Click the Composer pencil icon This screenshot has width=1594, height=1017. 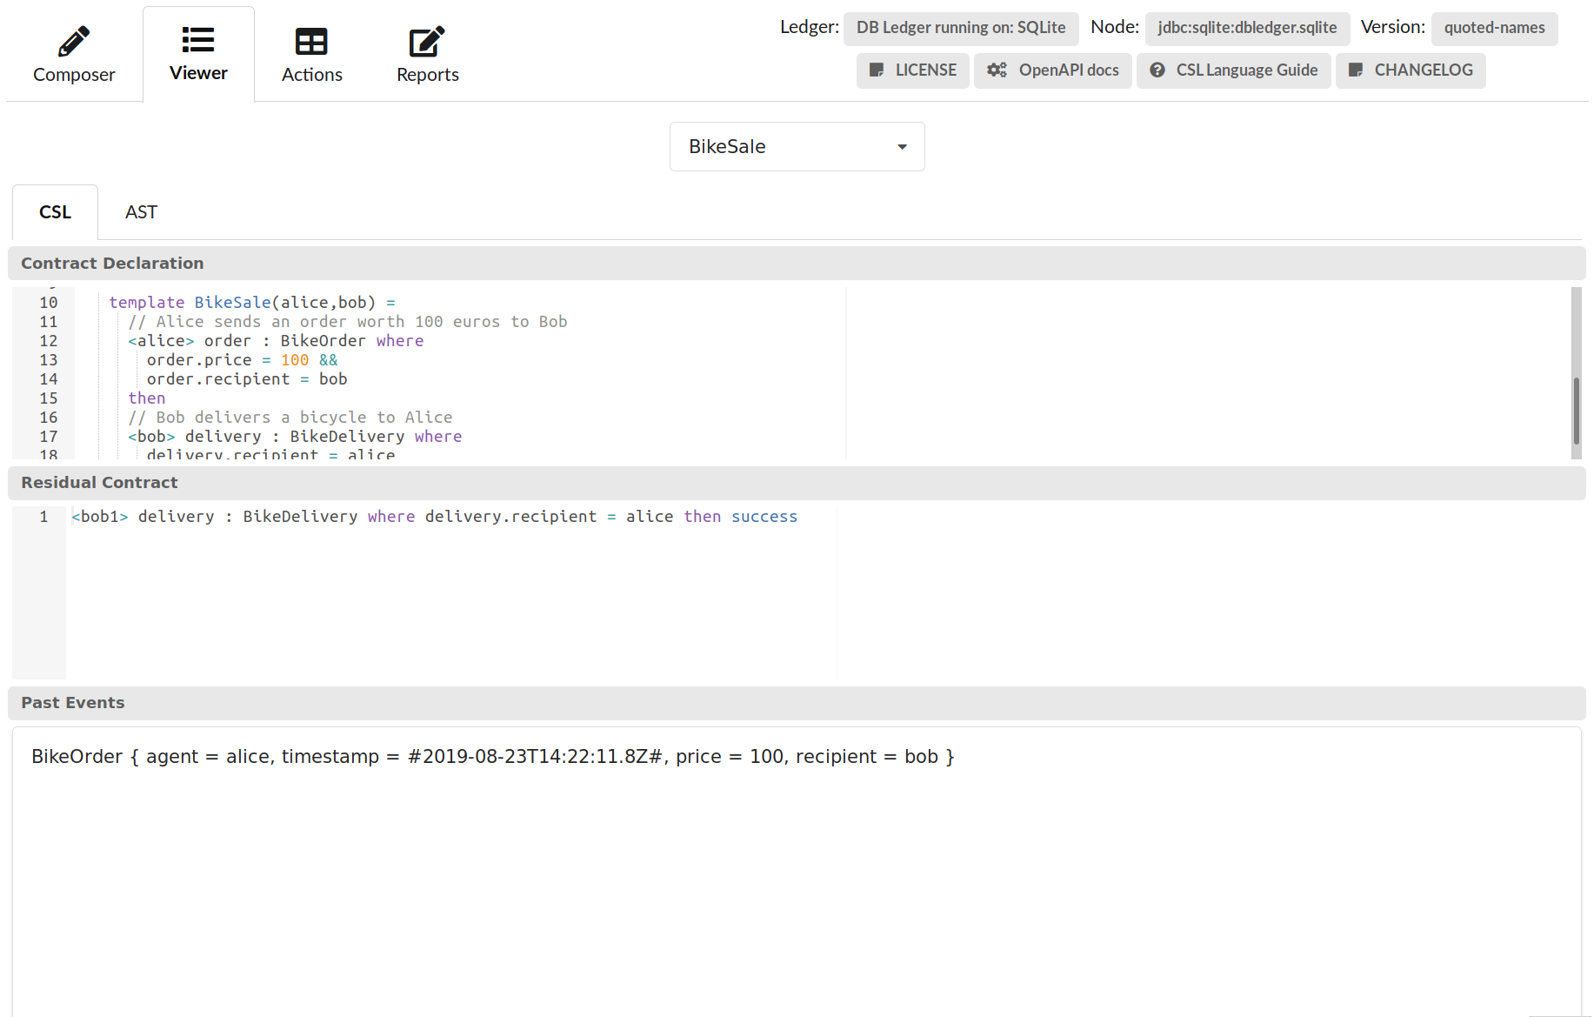coord(74,41)
